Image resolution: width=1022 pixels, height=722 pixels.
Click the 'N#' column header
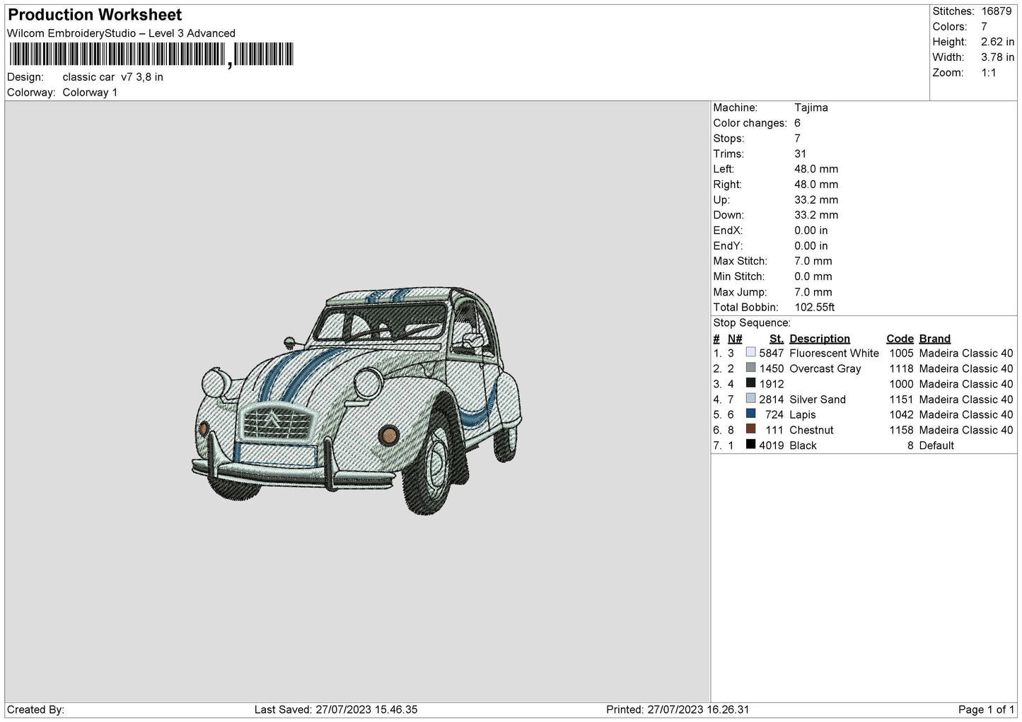click(735, 339)
